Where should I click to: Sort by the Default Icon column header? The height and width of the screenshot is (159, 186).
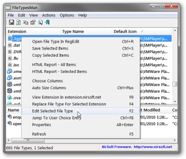[142, 32]
